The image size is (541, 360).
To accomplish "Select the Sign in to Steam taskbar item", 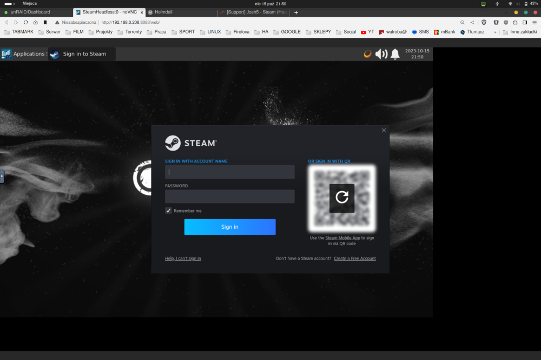I will click(x=82, y=54).
